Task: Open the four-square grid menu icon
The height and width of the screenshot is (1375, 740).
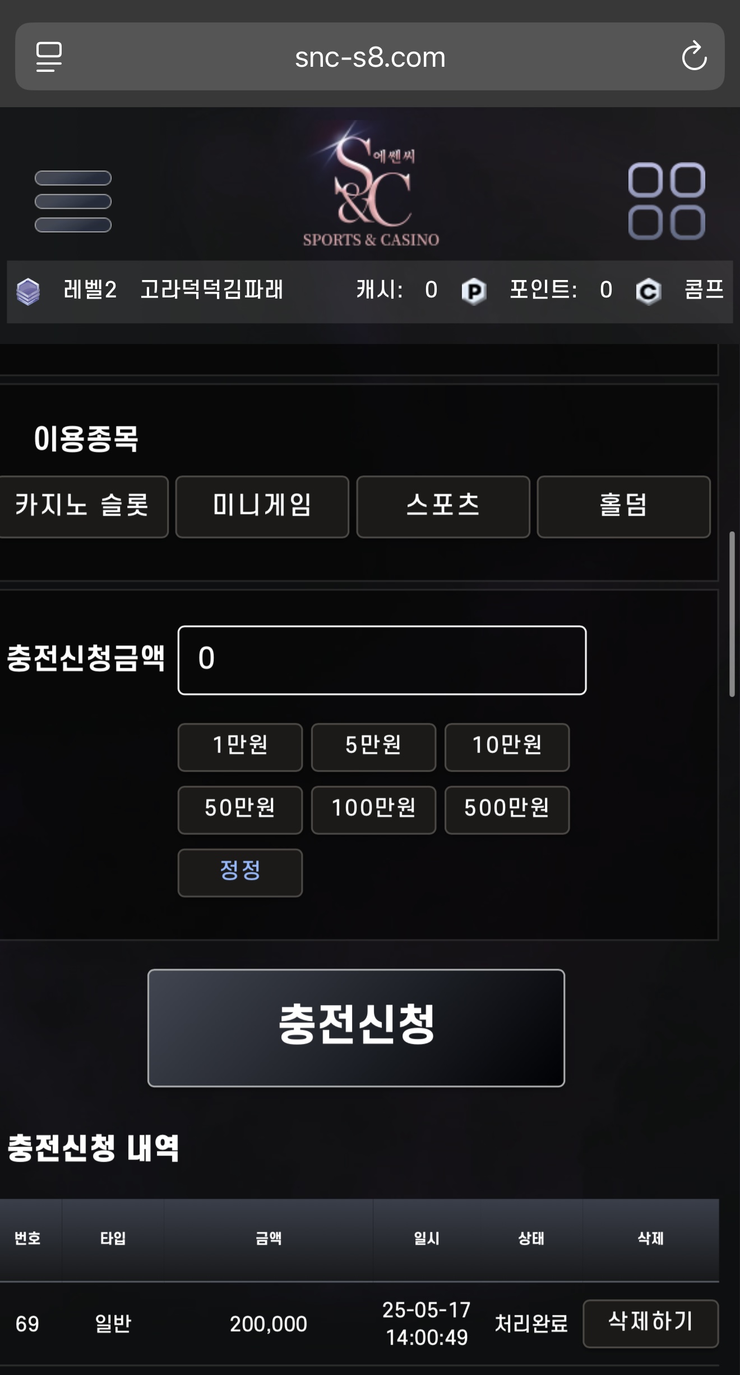Action: (667, 201)
